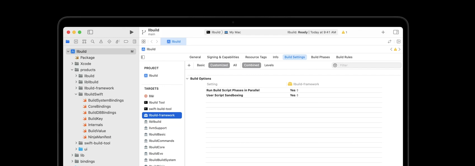Viewport: 475px width, 166px height.
Task: Open the Find navigator magnifier icon
Action: click(x=93, y=42)
